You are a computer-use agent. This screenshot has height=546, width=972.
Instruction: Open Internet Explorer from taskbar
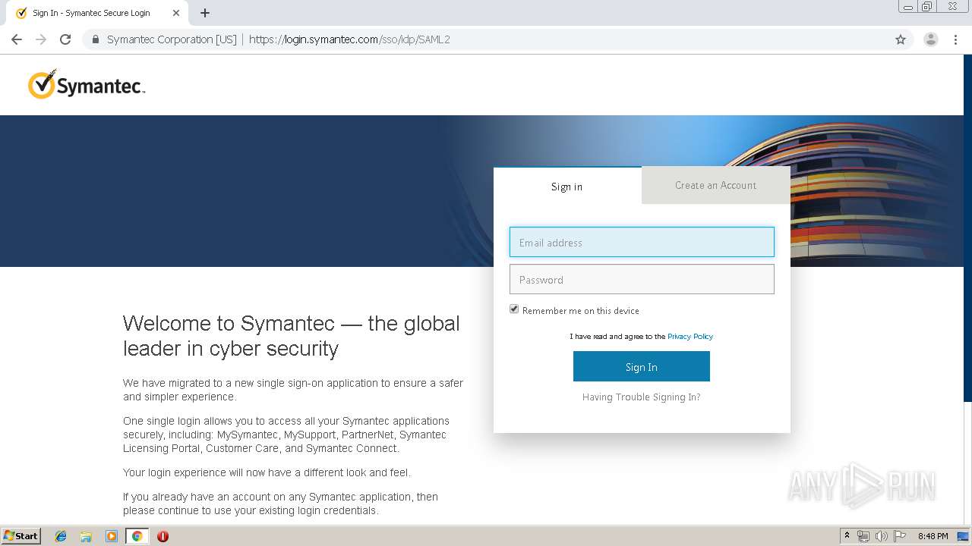(61, 536)
